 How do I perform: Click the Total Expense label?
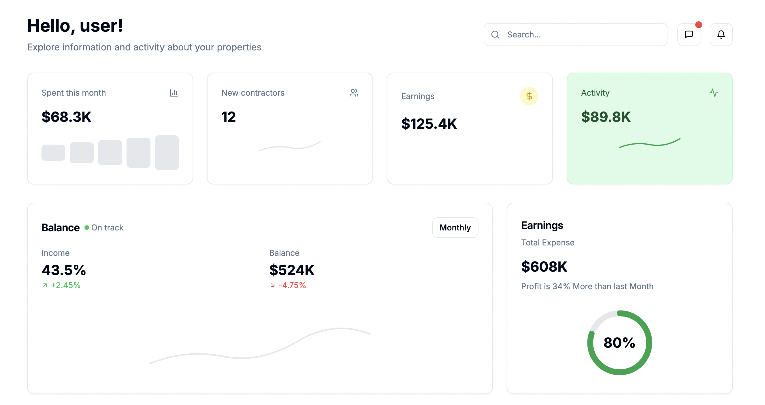548,243
